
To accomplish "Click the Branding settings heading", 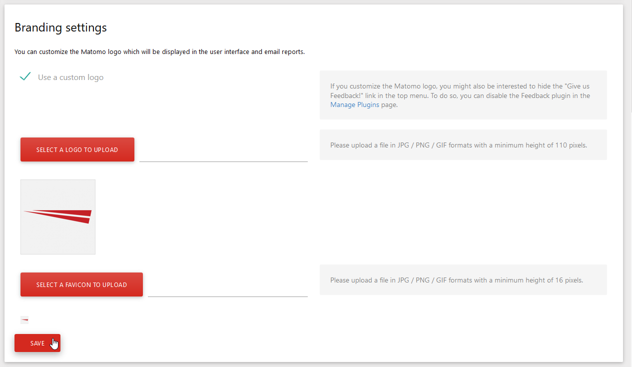I will [60, 27].
